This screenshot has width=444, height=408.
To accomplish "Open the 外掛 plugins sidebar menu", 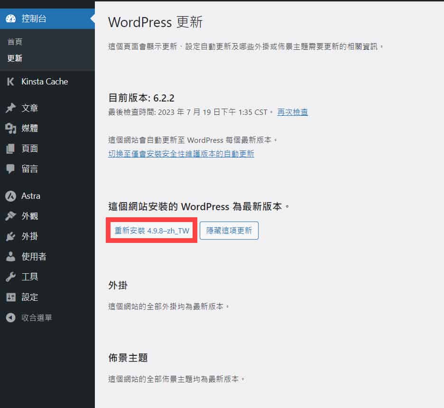I will pos(47,236).
